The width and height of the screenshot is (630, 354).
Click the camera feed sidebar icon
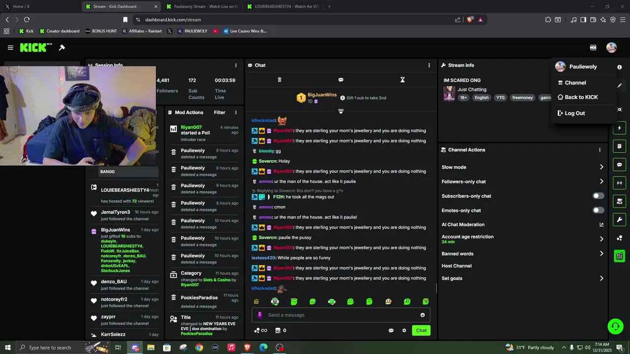(620, 201)
